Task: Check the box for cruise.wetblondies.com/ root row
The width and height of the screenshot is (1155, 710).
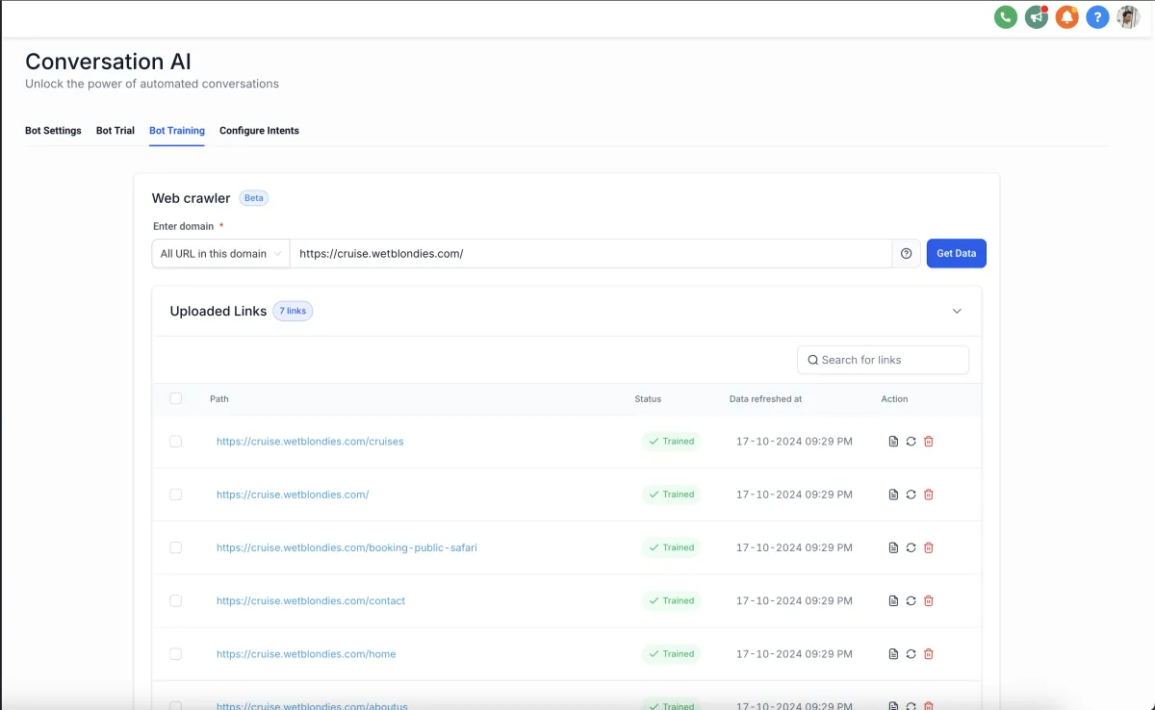Action: (x=175, y=494)
